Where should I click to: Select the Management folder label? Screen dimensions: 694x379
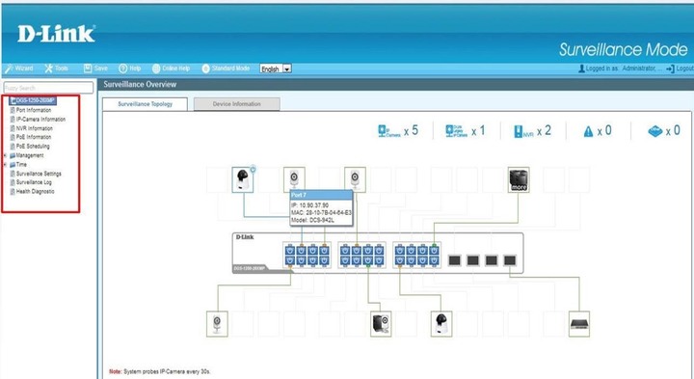pos(29,155)
